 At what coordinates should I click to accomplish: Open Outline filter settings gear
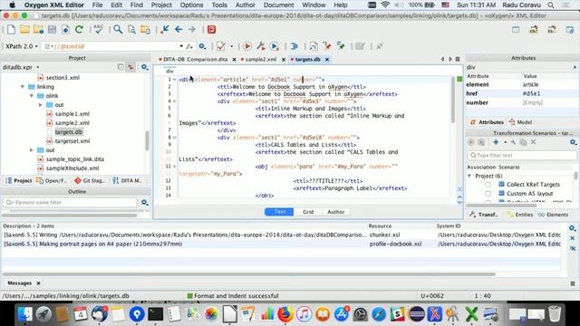(x=145, y=203)
